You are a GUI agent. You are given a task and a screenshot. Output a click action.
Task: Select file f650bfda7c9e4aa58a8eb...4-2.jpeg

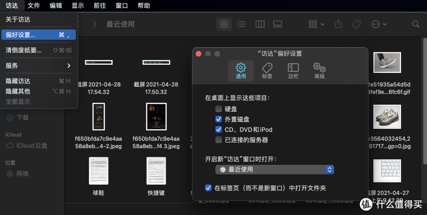point(98,117)
